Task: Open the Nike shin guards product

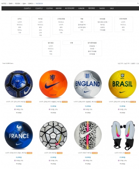Action: 123,135
